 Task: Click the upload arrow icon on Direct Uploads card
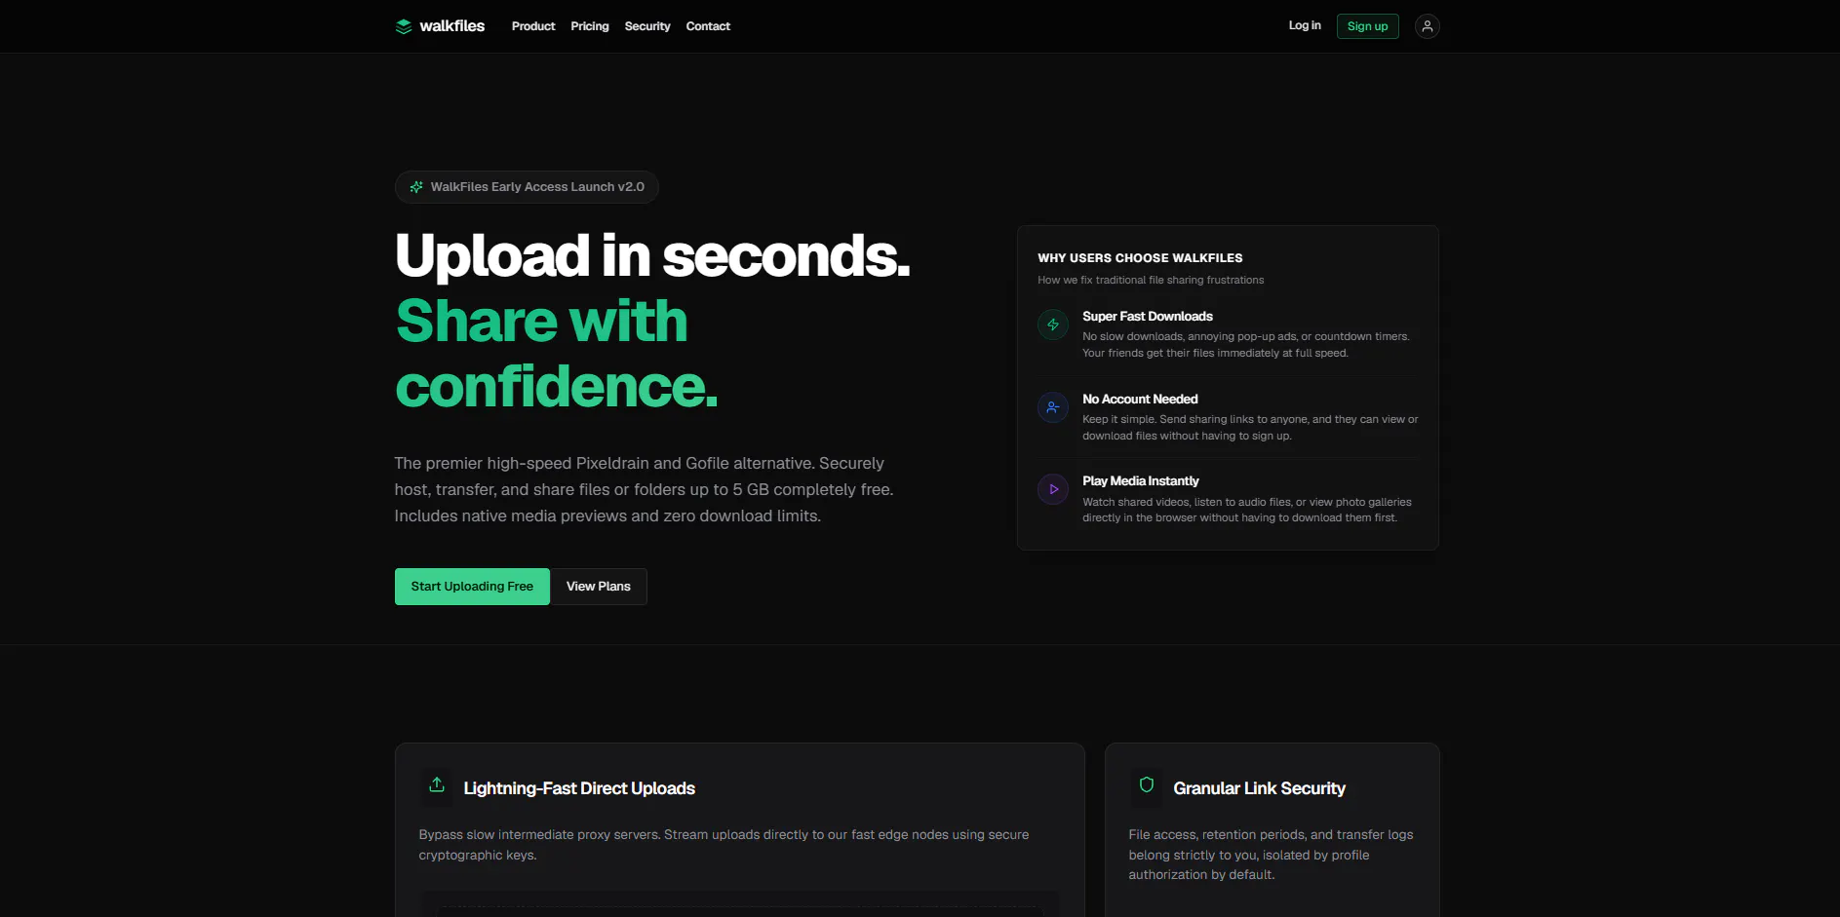tap(437, 784)
